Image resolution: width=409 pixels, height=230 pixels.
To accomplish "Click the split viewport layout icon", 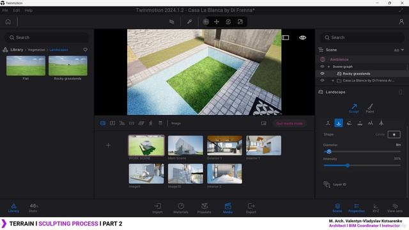I will pos(286,38).
